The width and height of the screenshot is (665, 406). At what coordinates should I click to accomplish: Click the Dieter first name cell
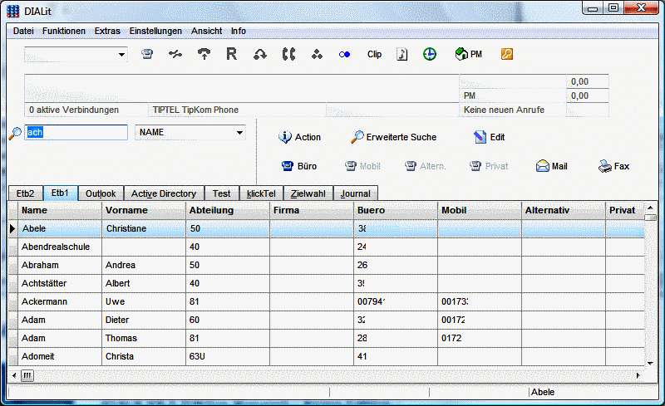coord(143,320)
